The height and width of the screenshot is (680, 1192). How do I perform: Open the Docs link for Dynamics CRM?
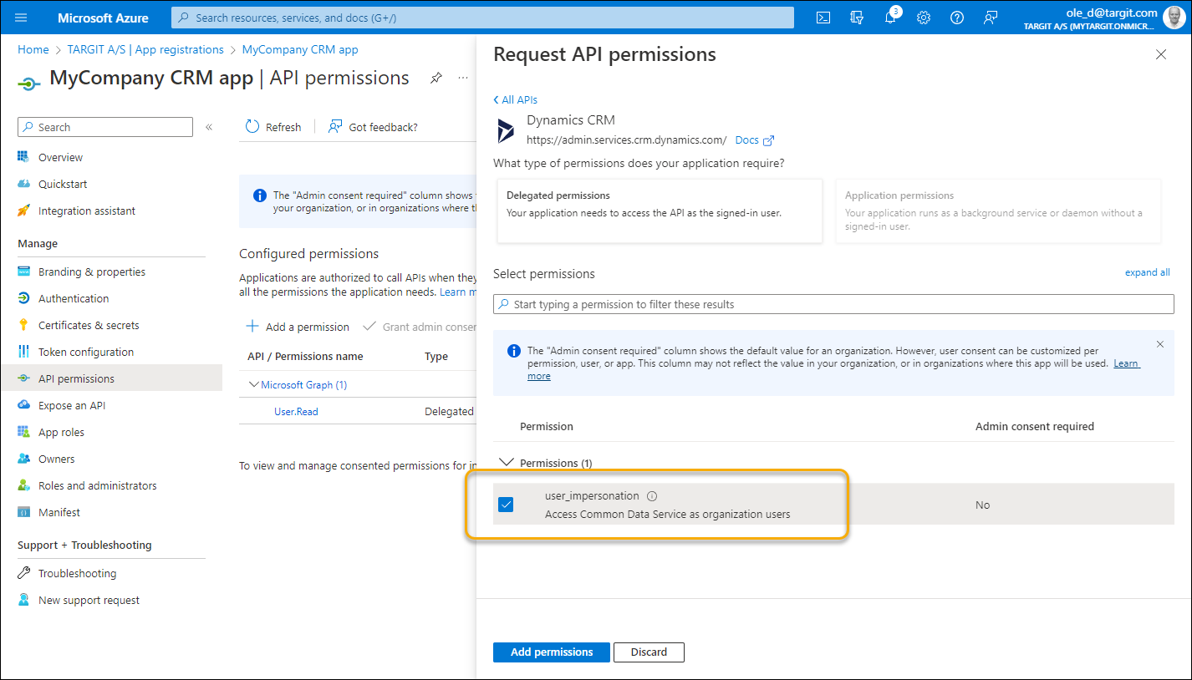click(x=754, y=140)
